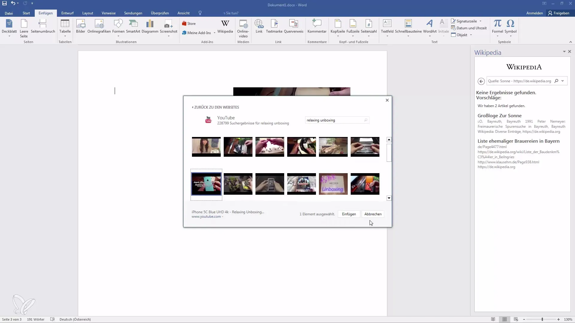Open Großloge Zur Sonne article

point(500,116)
